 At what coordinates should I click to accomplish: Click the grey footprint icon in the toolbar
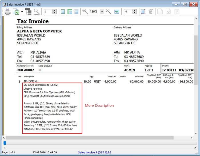[151, 12]
